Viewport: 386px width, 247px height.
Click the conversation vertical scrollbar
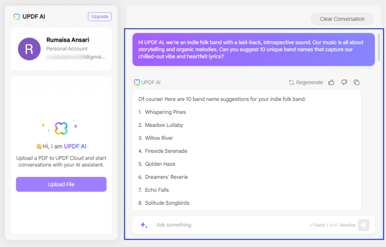pyautogui.click(x=379, y=47)
